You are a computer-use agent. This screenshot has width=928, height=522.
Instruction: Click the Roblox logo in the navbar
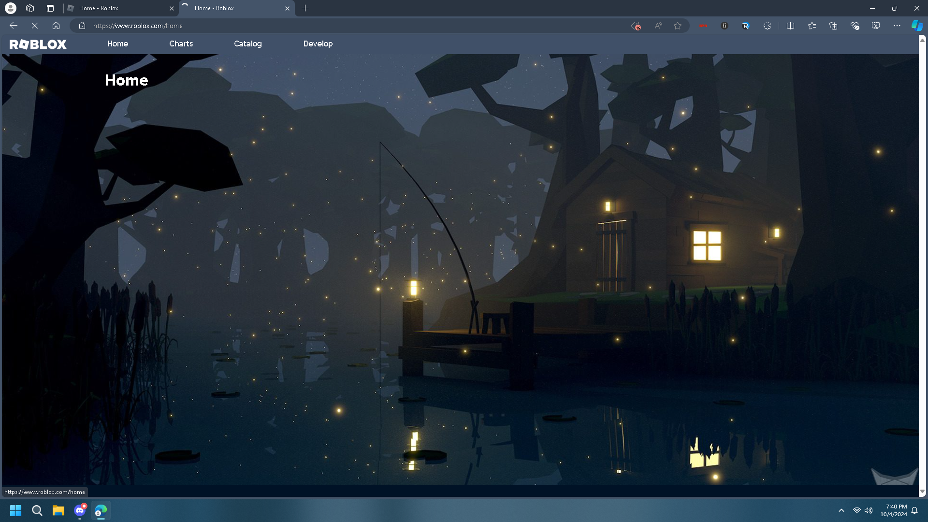(x=38, y=44)
